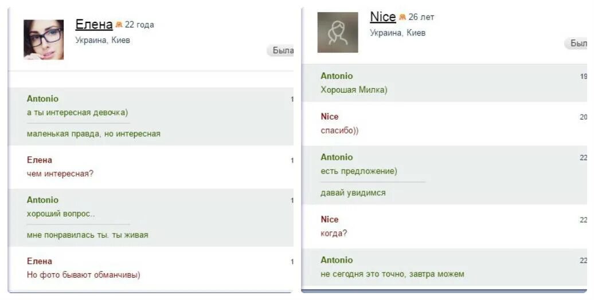Select Antonio's message 'Хорошая Милка)'

click(x=354, y=90)
